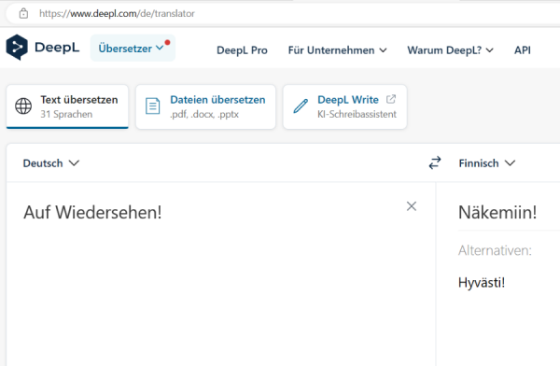Screen dimensions: 560x366
Task: Click external link icon beside DeepL Write
Action: (391, 99)
